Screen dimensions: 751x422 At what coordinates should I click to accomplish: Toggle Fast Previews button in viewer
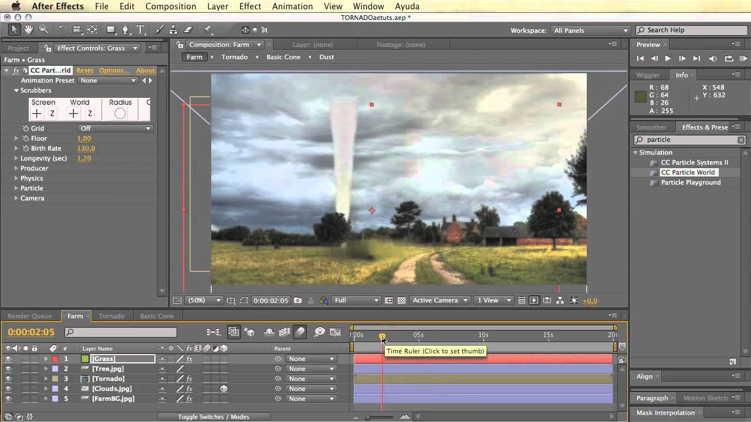(534, 300)
